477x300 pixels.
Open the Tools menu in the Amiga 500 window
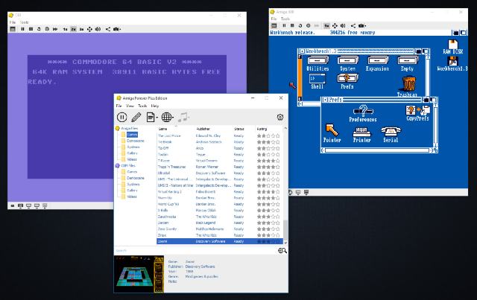click(285, 19)
